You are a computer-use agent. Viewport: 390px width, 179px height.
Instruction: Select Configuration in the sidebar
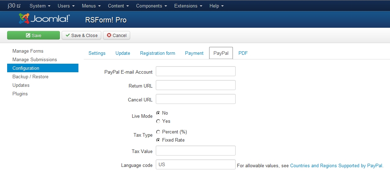42,68
